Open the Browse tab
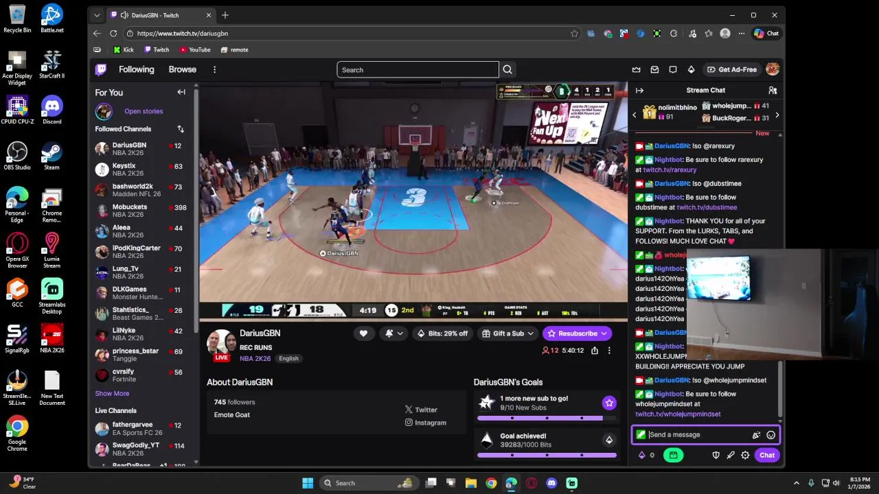This screenshot has height=494, width=879. pyautogui.click(x=183, y=69)
